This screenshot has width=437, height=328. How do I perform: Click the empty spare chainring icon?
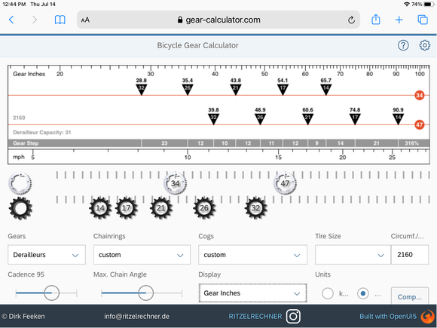tap(20, 183)
